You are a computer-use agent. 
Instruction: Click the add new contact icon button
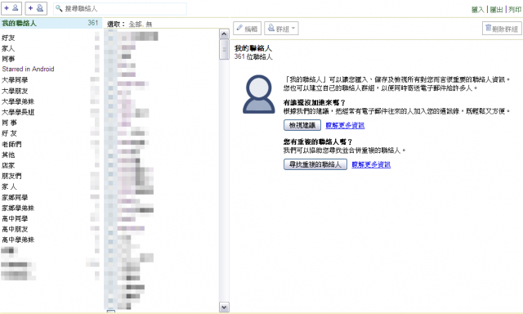tap(11, 8)
